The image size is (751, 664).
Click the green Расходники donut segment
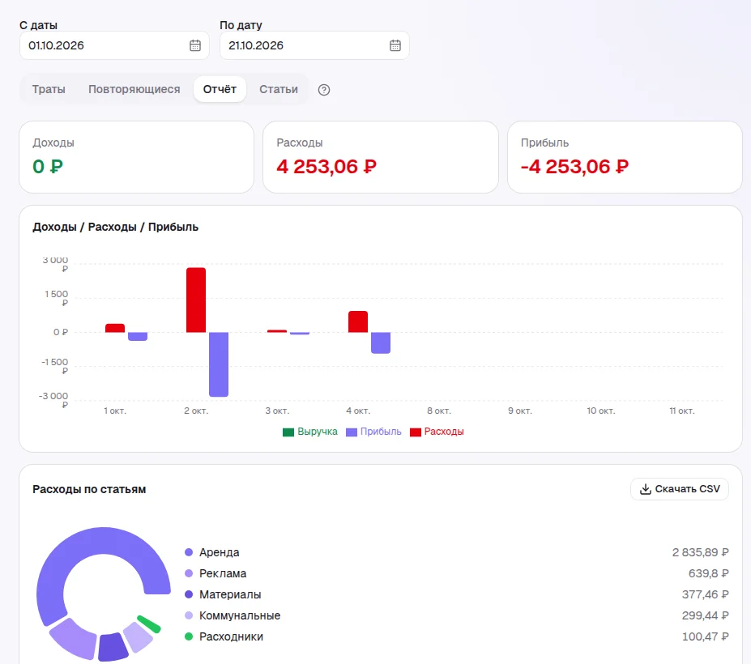coord(149,624)
